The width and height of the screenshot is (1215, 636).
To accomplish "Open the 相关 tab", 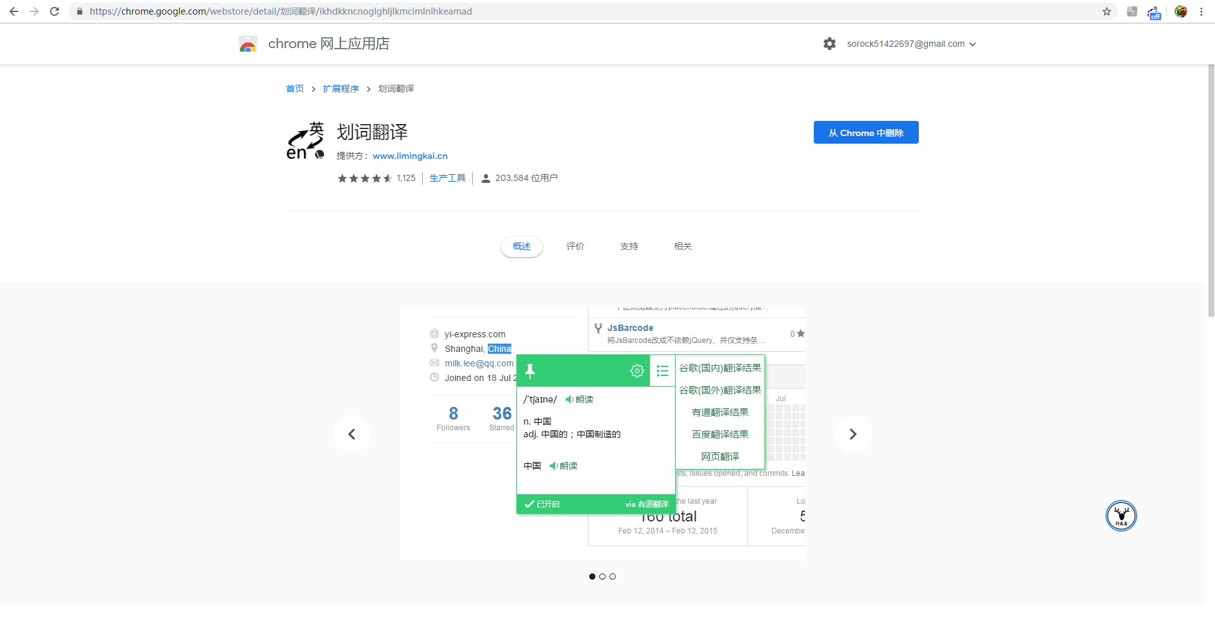I will [x=683, y=246].
